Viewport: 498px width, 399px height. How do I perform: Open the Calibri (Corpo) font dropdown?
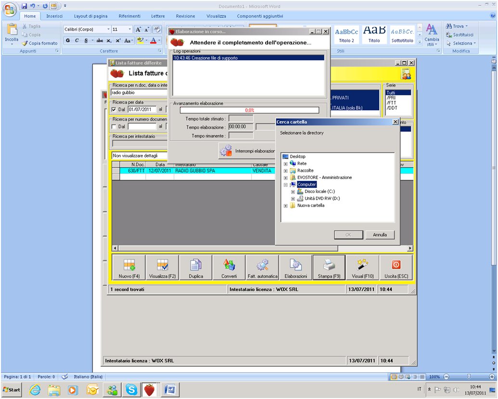pyautogui.click(x=108, y=29)
